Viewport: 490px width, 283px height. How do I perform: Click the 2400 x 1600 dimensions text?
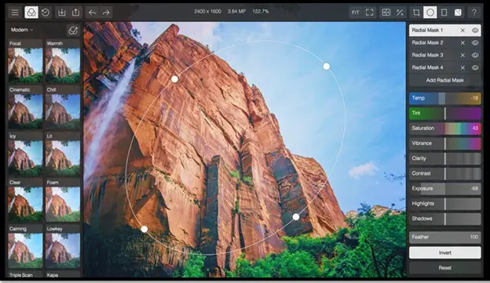(207, 12)
